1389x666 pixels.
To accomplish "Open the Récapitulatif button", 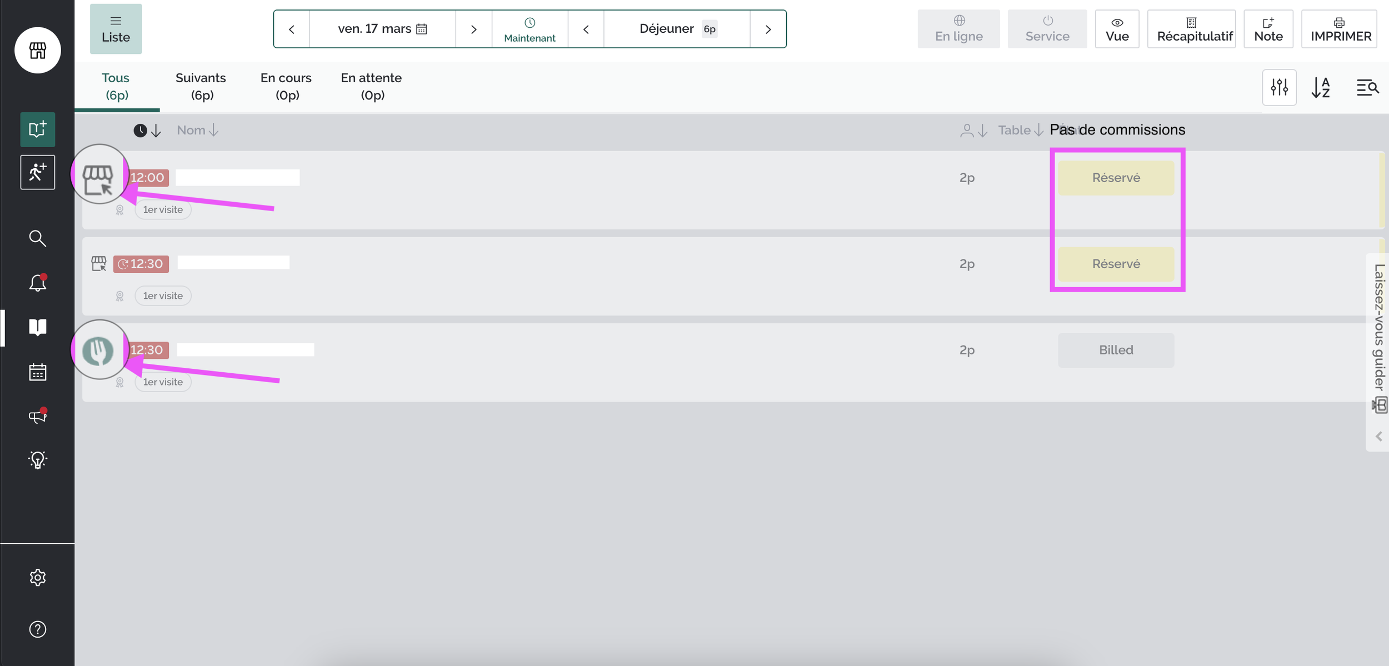I will [x=1192, y=29].
